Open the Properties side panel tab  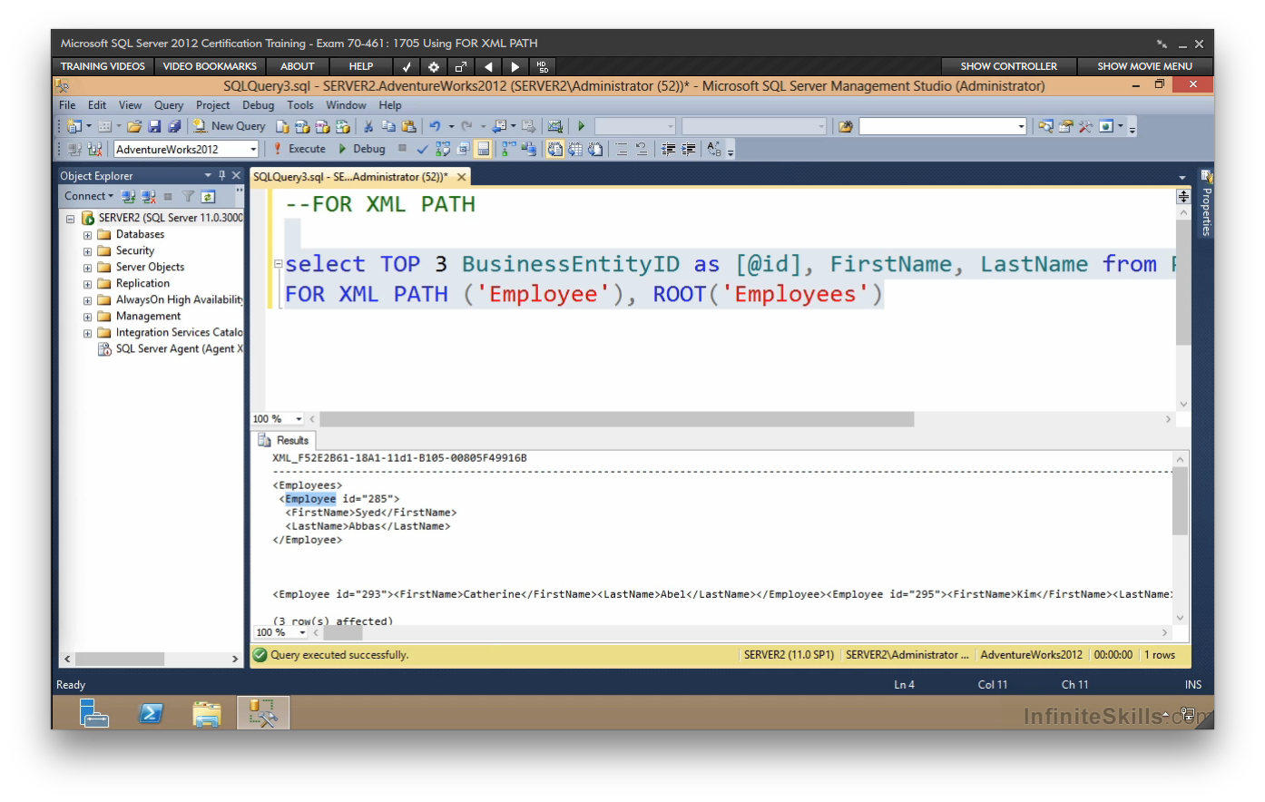pyautogui.click(x=1206, y=202)
